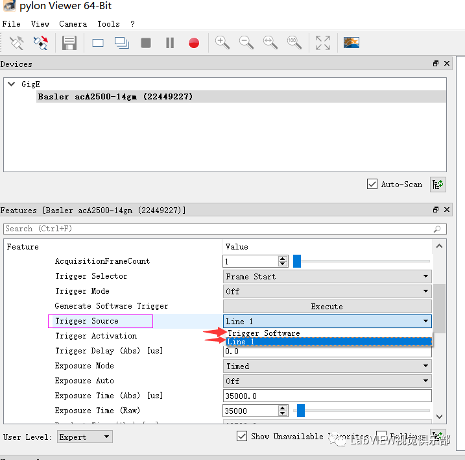Screen dimensions: 465x460
Task: Click the zoom to fit width icon
Action: point(270,43)
